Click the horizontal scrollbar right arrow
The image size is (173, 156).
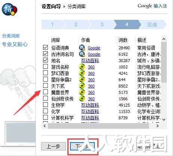pos(158,126)
